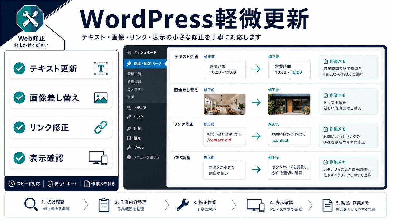Click the media icon next to メディア
Viewport: 393px width, 221px height.
pyautogui.click(x=129, y=108)
